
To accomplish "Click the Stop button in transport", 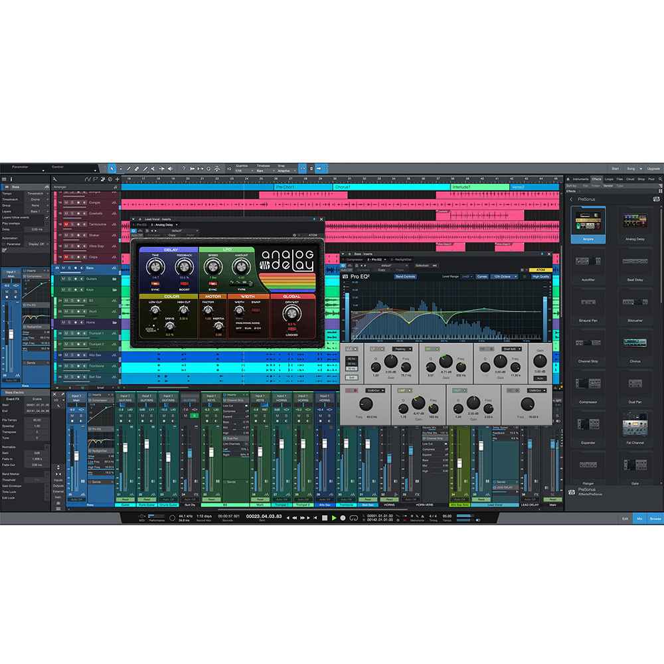I will tap(325, 518).
